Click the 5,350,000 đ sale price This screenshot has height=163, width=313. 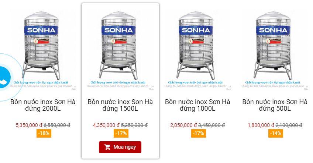coord(29,125)
